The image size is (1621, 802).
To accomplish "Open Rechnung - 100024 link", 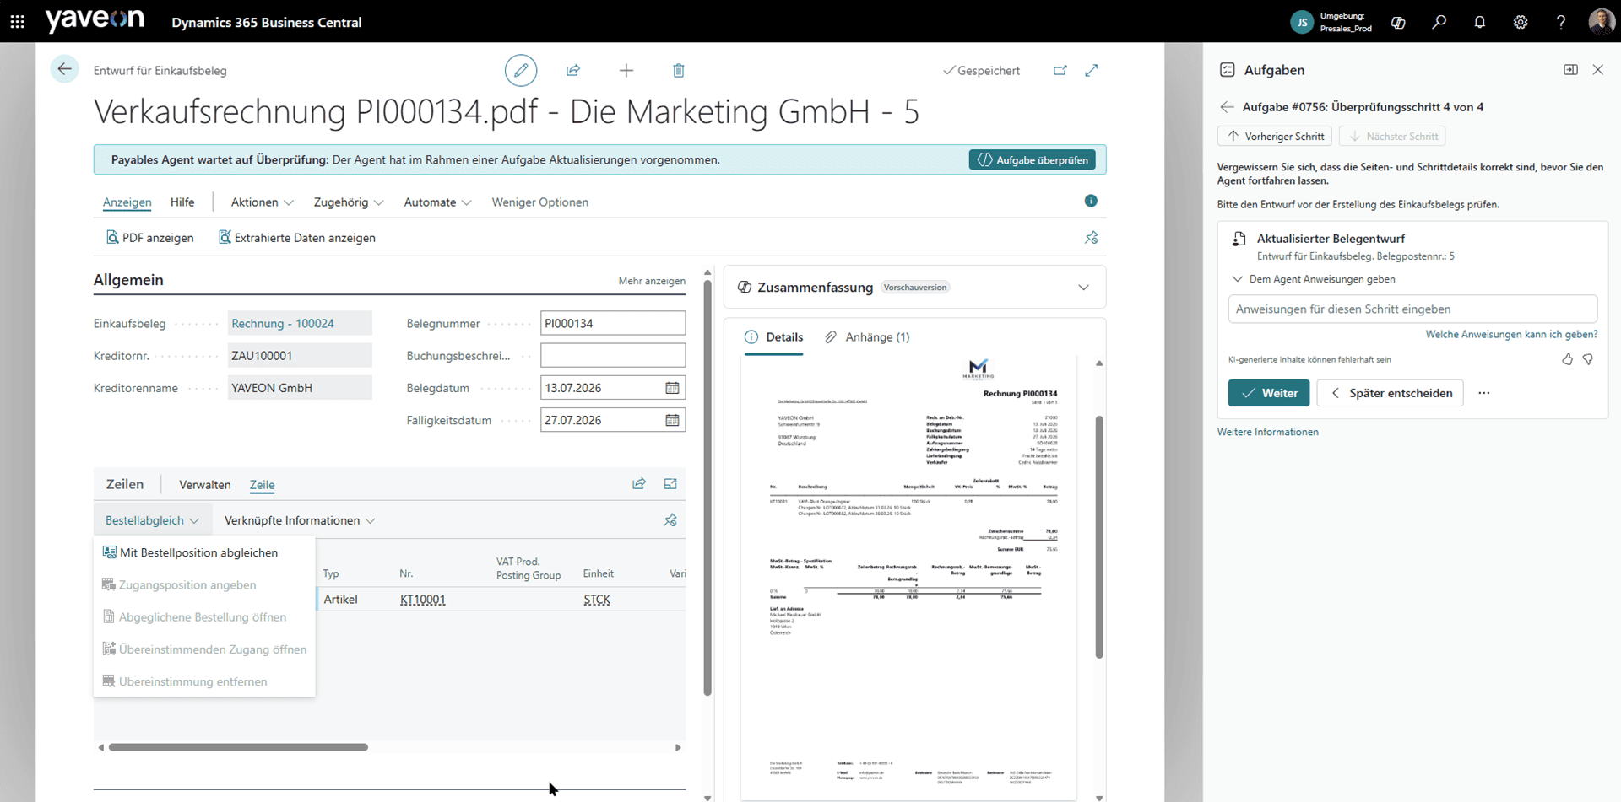I will [x=282, y=324].
